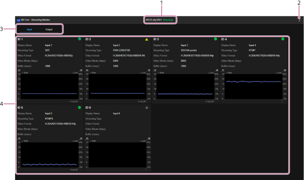Click the rate graph in the ID 3 card
The width and height of the screenshot is (304, 180).
(185, 86)
